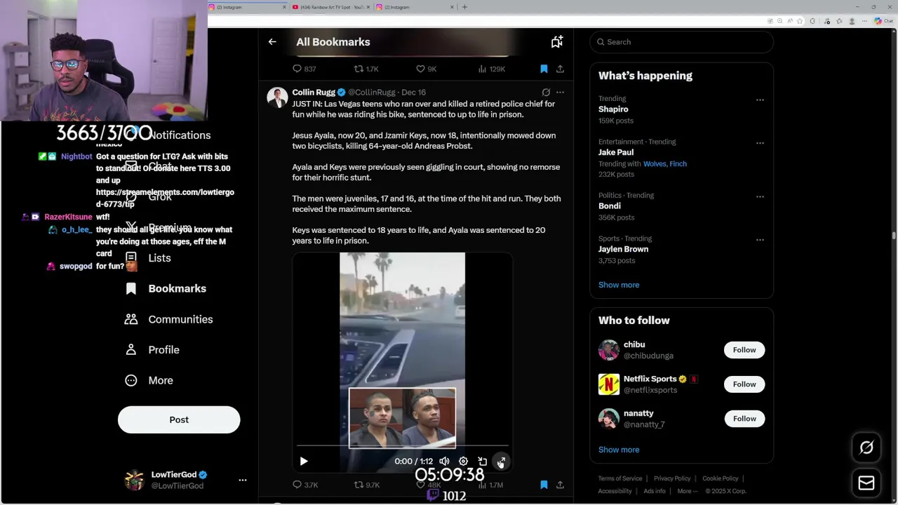898x505 pixels.
Task: Open the LowTierGod account avatar
Action: [134, 480]
